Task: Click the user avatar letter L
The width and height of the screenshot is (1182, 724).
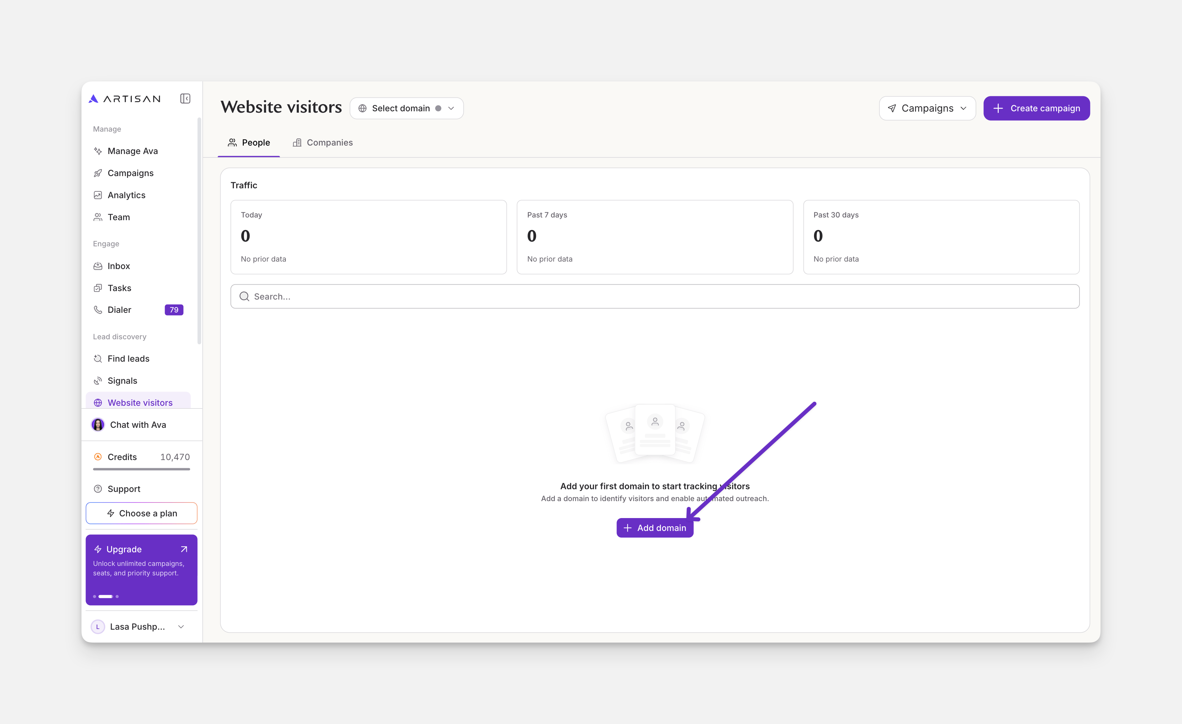Action: (98, 627)
